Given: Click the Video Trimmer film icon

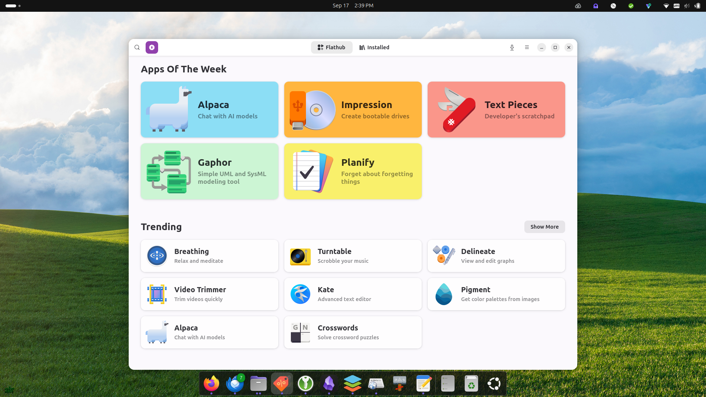Looking at the screenshot, I should 157,294.
